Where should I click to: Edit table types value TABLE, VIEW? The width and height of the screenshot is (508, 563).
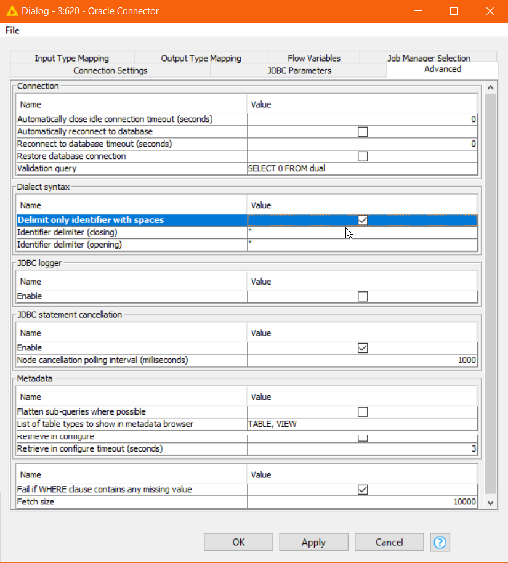pos(362,424)
